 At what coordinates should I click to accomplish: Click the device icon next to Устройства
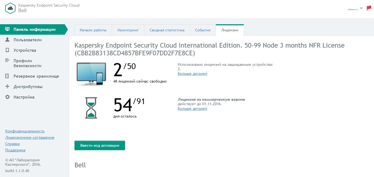[7, 50]
